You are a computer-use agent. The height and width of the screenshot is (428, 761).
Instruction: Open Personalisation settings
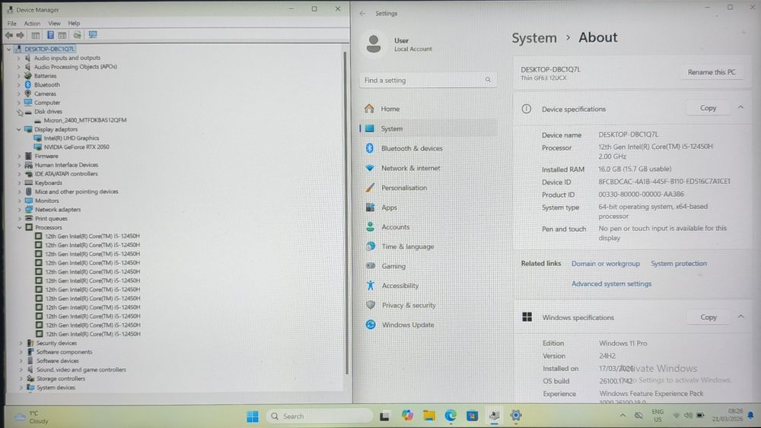(x=428, y=188)
